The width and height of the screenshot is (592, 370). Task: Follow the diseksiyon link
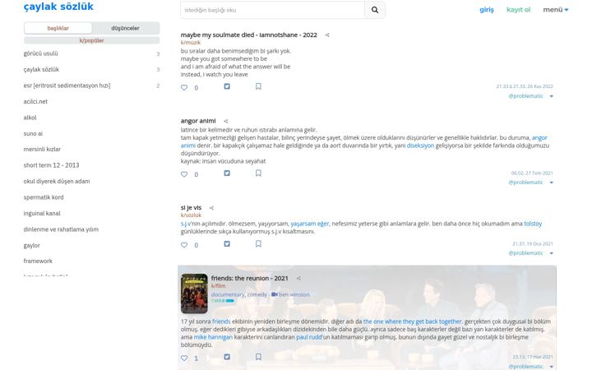coord(420,146)
